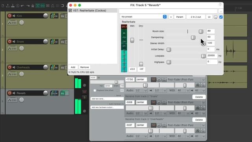Open Project Settings from the toolbar
This screenshot has height=142, width=252.
tap(18, 6)
